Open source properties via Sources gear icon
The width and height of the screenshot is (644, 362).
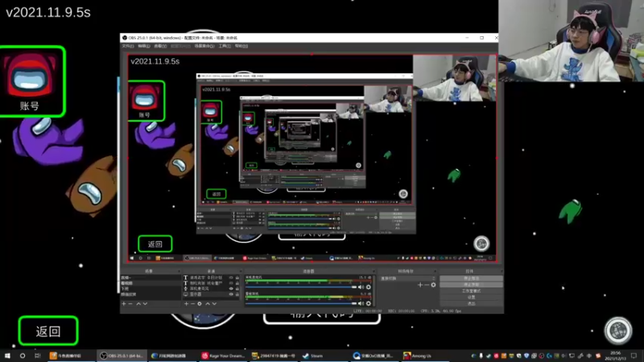click(200, 304)
